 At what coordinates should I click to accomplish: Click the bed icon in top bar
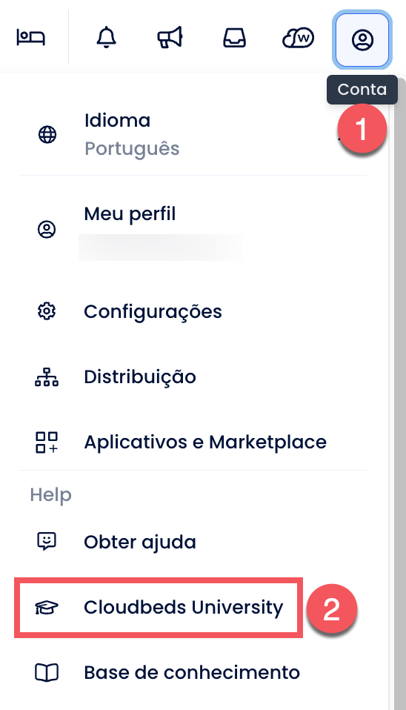coord(31,37)
